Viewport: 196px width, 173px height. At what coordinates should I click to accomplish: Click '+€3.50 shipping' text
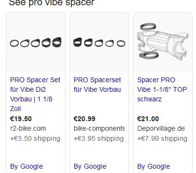pos(35,138)
